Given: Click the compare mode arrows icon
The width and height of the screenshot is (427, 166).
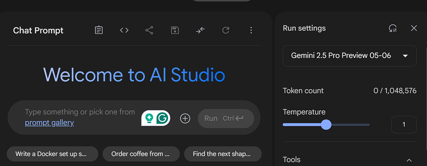Looking at the screenshot, I should pyautogui.click(x=200, y=30).
